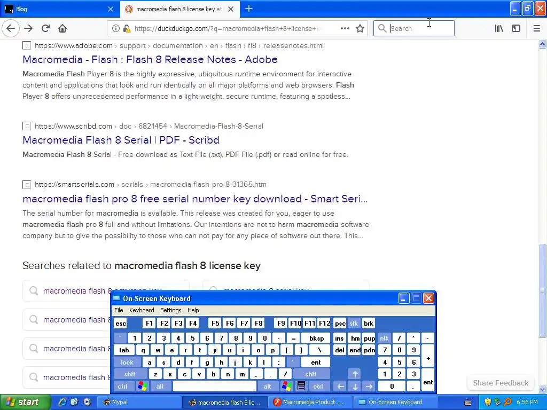Click the bksp key on On-Screen Keyboard

coord(316,338)
